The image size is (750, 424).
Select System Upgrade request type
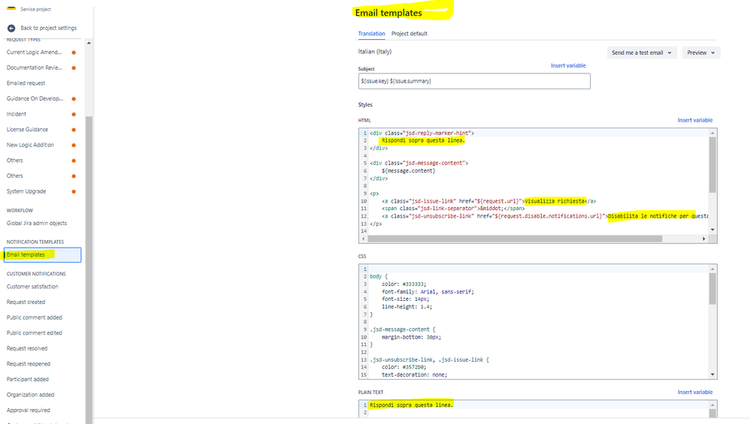coord(26,191)
